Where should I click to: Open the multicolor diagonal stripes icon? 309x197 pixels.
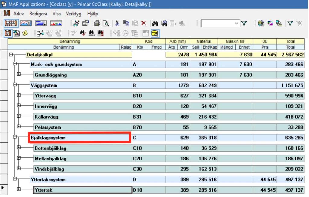270,23
